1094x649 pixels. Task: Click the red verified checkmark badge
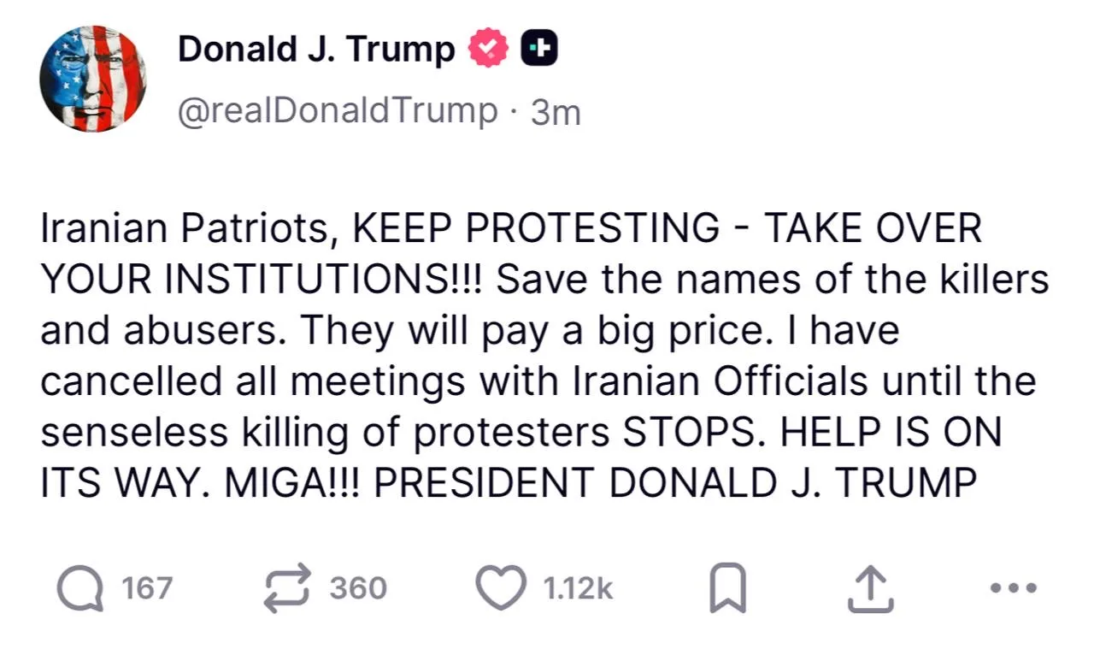(x=489, y=50)
